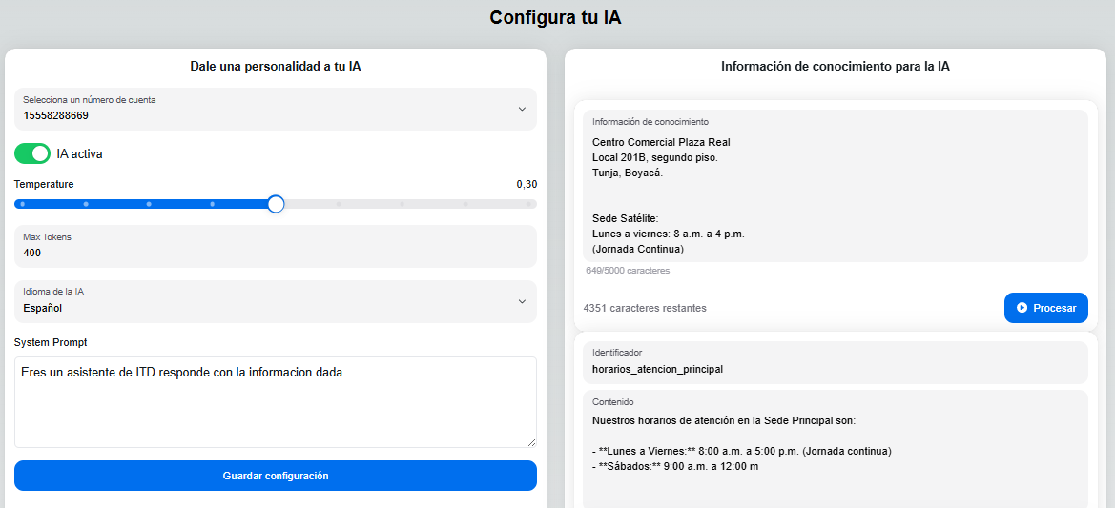1115x508 pixels.
Task: Toggle the IA activa switch
Action: (x=32, y=153)
